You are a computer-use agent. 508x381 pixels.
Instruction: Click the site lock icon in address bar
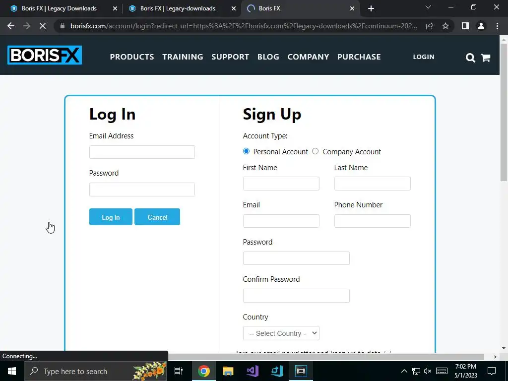[63, 26]
